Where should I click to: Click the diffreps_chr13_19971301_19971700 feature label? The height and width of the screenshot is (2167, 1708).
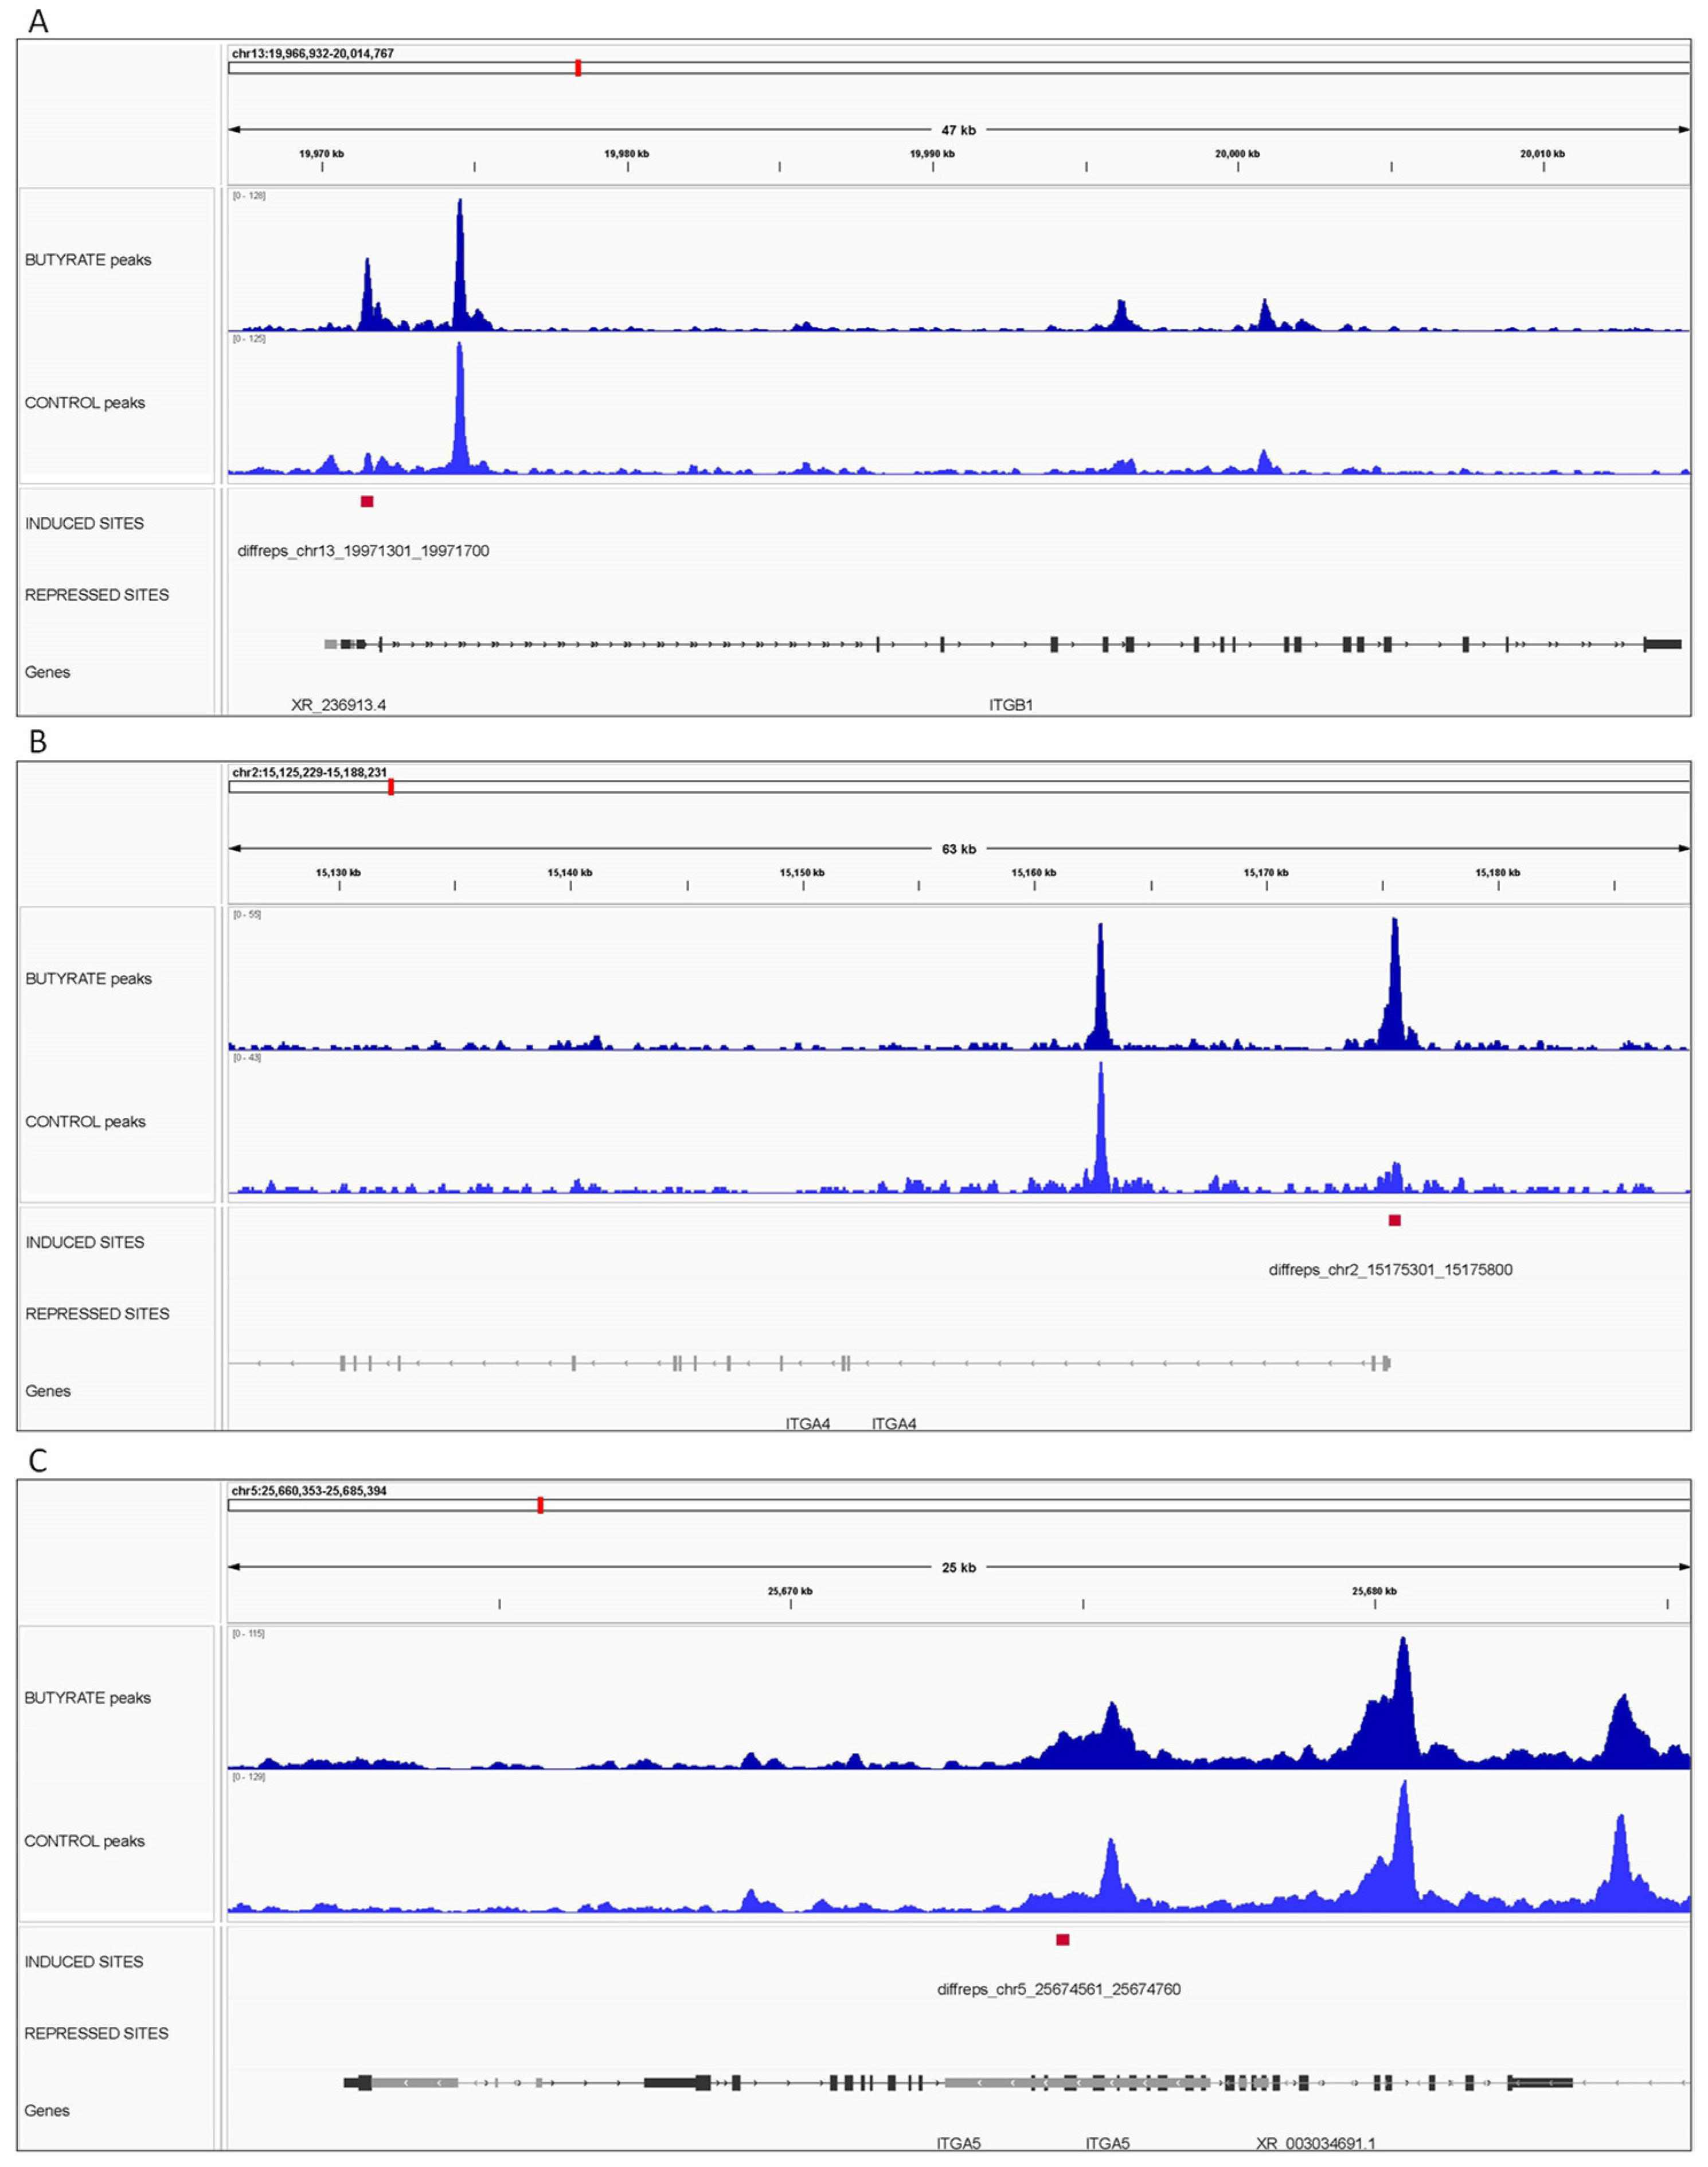pyautogui.click(x=363, y=551)
